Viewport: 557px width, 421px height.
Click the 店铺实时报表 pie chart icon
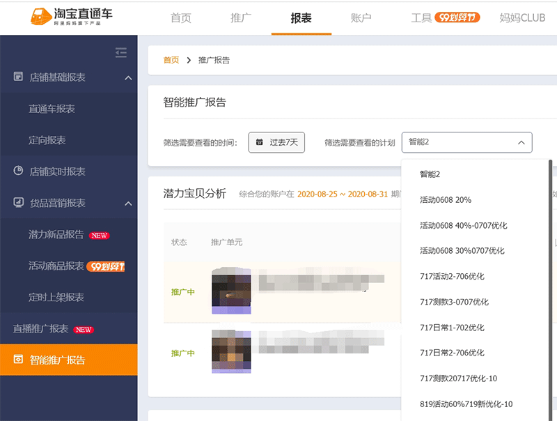18,171
